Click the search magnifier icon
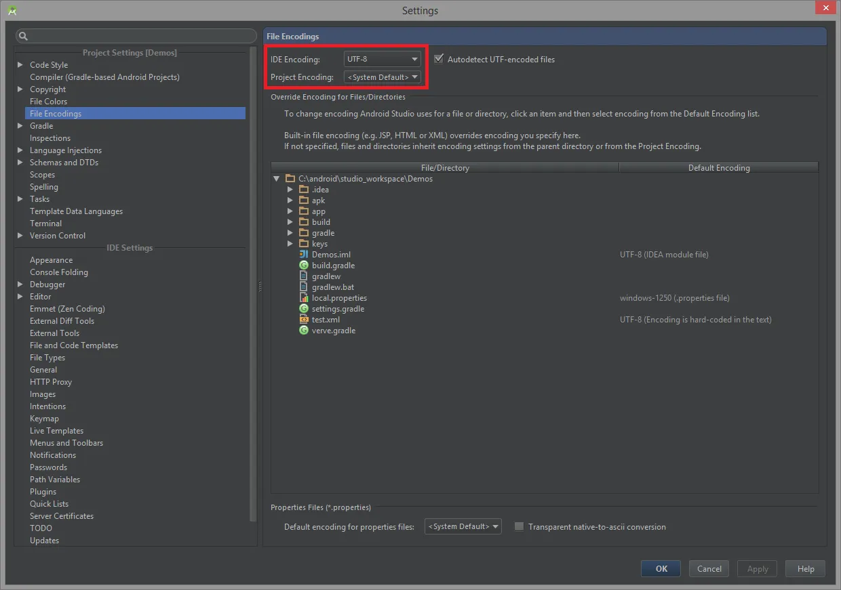 22,36
